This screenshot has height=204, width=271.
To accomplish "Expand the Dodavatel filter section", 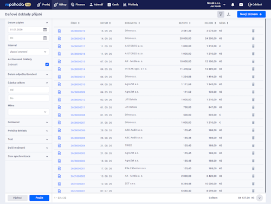I will (28, 122).
